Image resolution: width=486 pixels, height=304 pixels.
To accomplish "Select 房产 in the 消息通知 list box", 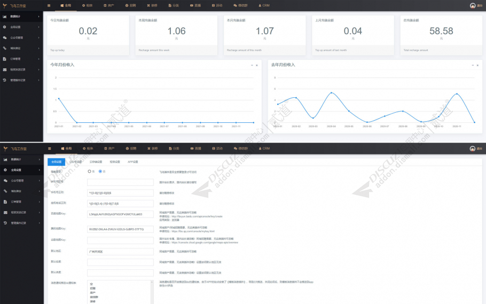I will (x=93, y=293).
